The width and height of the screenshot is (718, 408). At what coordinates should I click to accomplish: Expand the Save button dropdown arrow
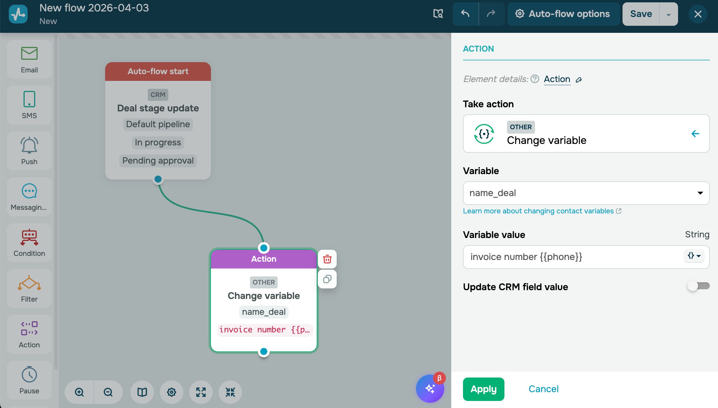tap(668, 14)
